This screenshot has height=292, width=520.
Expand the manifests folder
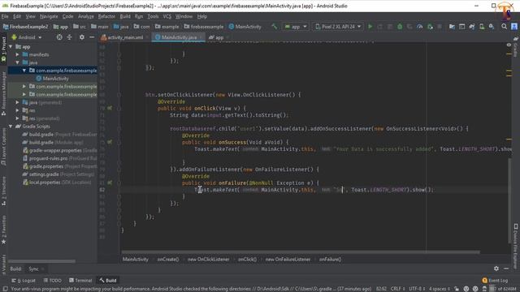click(18, 54)
